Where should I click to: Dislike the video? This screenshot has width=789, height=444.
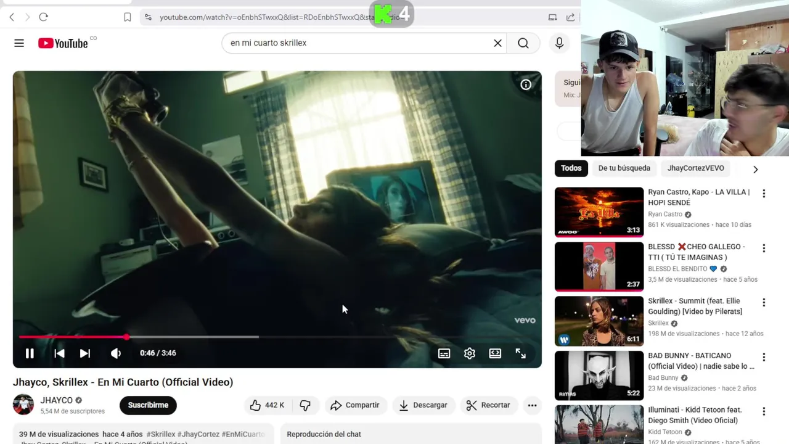click(305, 405)
